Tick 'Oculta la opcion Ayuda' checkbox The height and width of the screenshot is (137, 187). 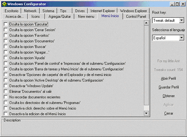(6, 58)
